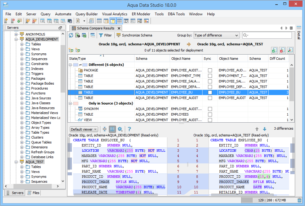This screenshot has height=206, width=305.
Task: Toggle side-by-side diff view icon
Action: pyautogui.click(x=112, y=129)
